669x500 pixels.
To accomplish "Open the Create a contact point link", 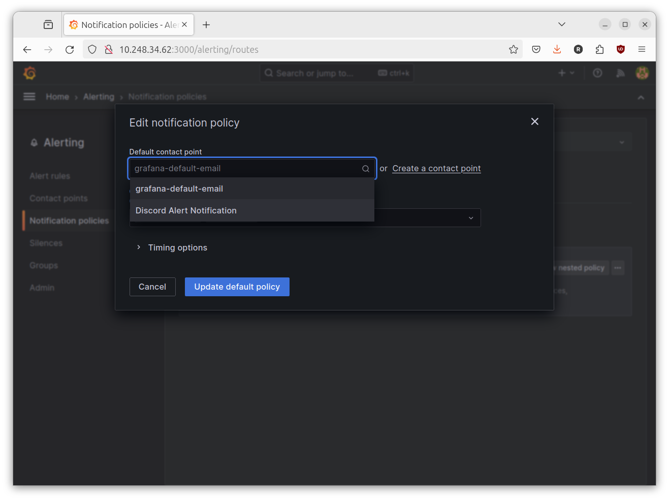I will point(436,168).
